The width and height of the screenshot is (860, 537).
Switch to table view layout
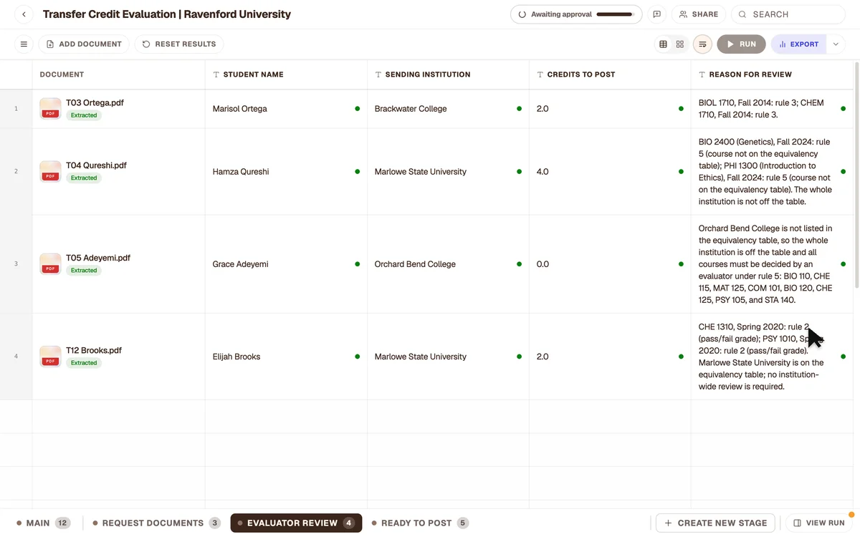click(x=663, y=44)
